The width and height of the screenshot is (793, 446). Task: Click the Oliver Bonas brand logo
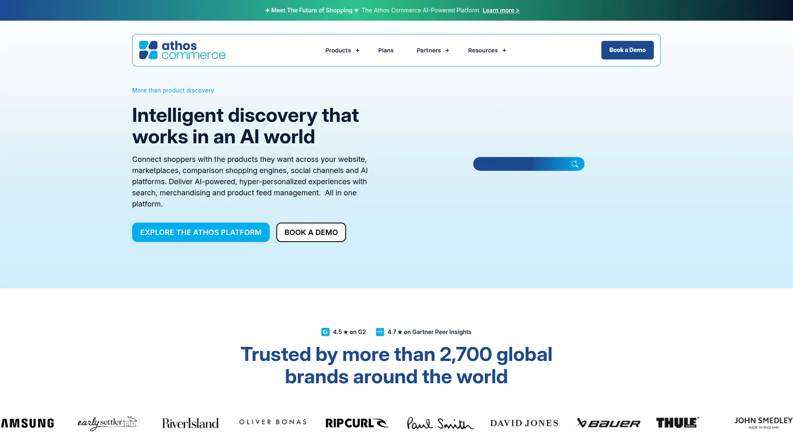pos(273,422)
